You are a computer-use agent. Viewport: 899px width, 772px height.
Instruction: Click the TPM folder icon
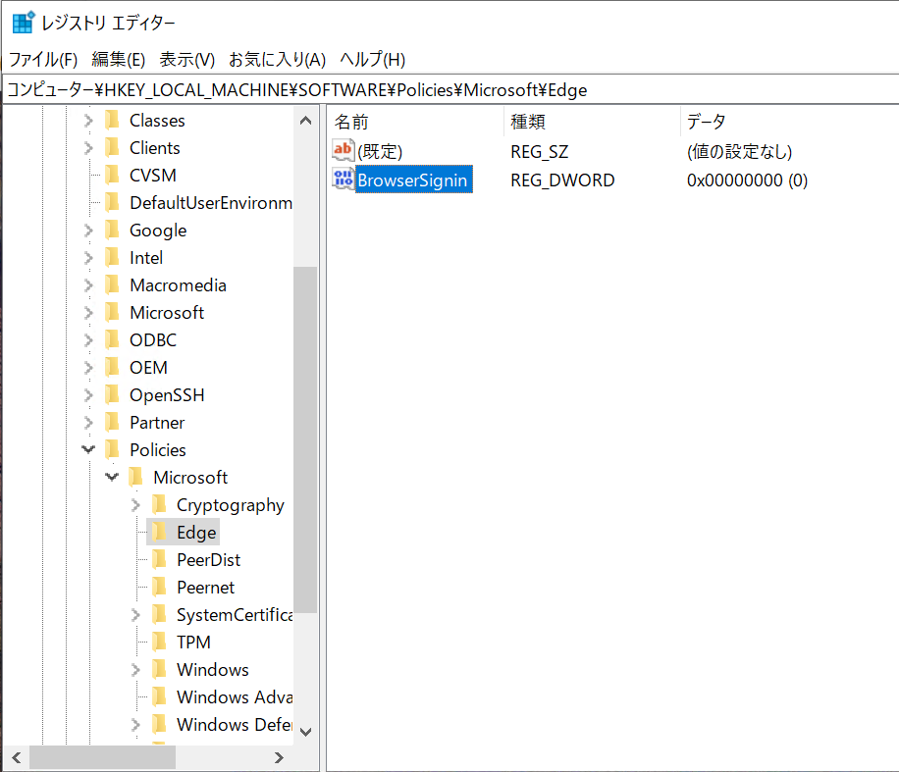tap(159, 642)
